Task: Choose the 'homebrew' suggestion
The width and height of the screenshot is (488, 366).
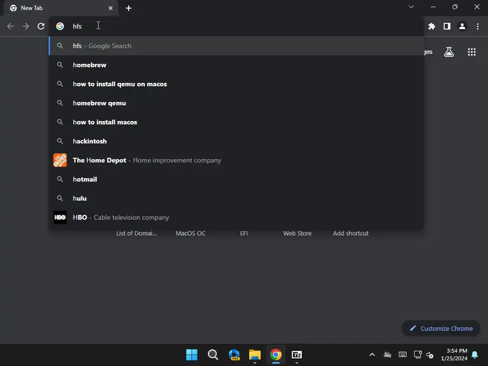Action: click(236, 65)
